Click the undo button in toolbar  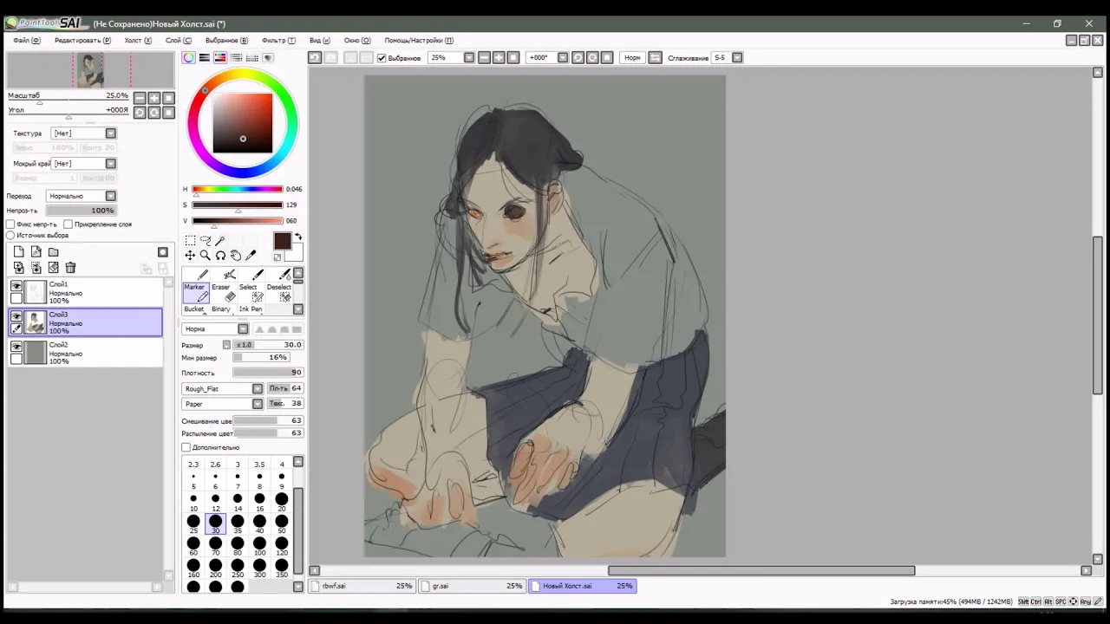pos(315,58)
